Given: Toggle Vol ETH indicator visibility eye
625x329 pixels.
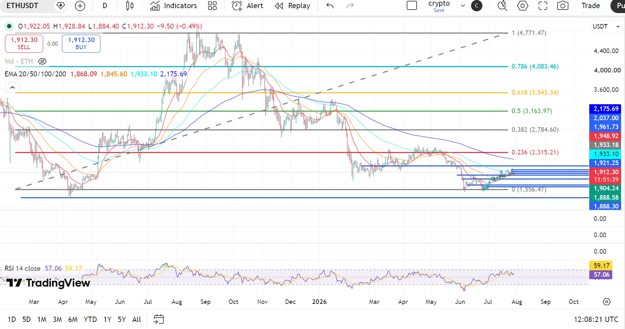Looking at the screenshot, I should (42, 61).
